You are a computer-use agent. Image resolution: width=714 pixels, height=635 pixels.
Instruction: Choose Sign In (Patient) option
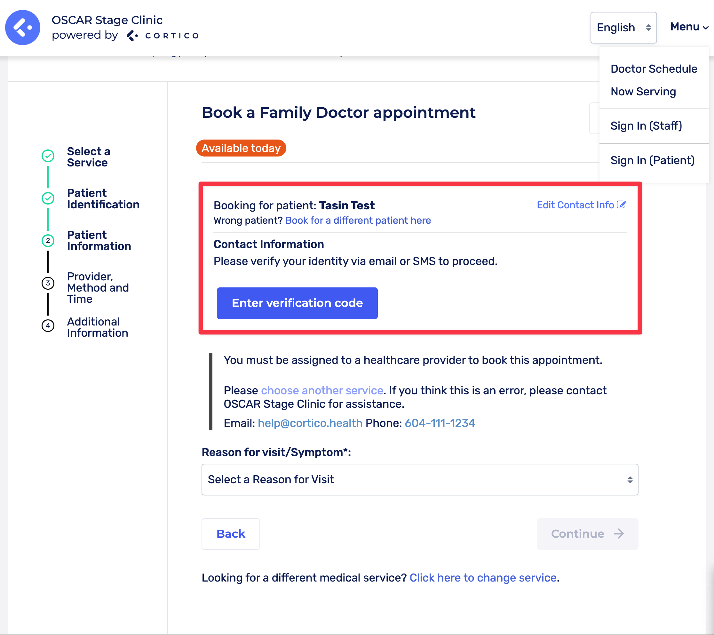tap(652, 160)
